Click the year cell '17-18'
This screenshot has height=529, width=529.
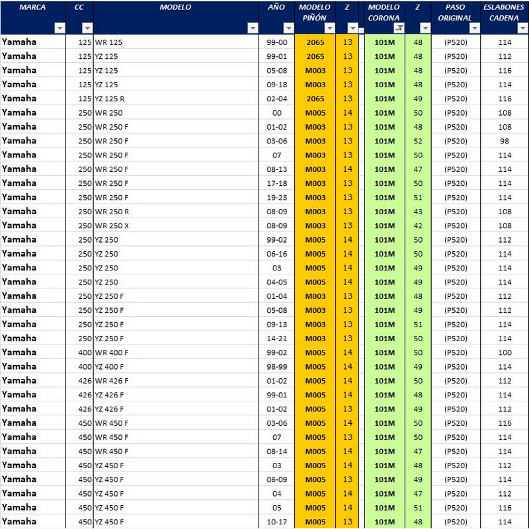pyautogui.click(x=276, y=184)
